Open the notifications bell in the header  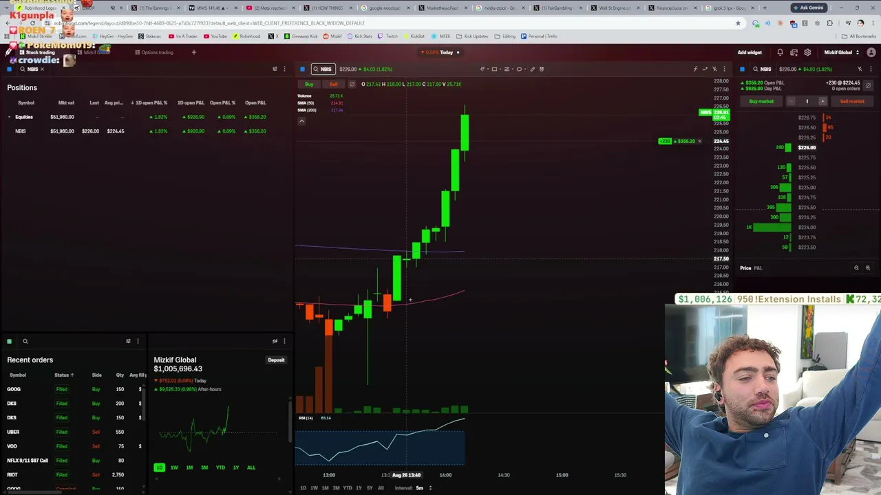tap(780, 52)
